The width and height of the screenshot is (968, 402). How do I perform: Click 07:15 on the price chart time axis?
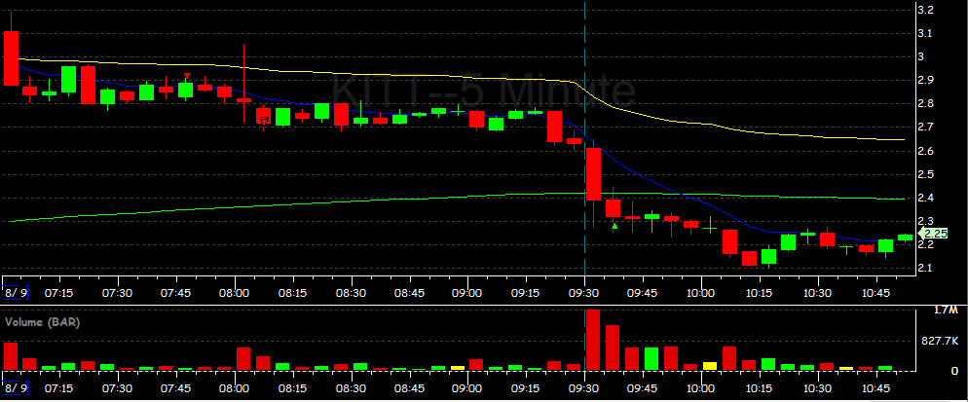(x=59, y=292)
